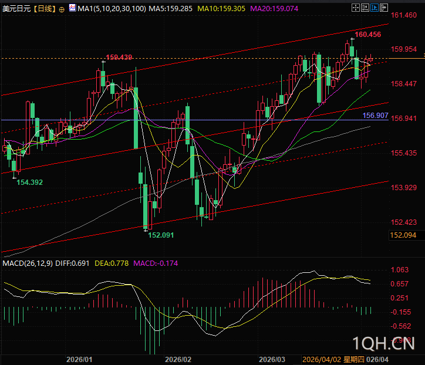Click the 152.091 low price label

click(161, 235)
